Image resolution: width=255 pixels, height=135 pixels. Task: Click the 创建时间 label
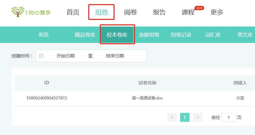point(22,56)
